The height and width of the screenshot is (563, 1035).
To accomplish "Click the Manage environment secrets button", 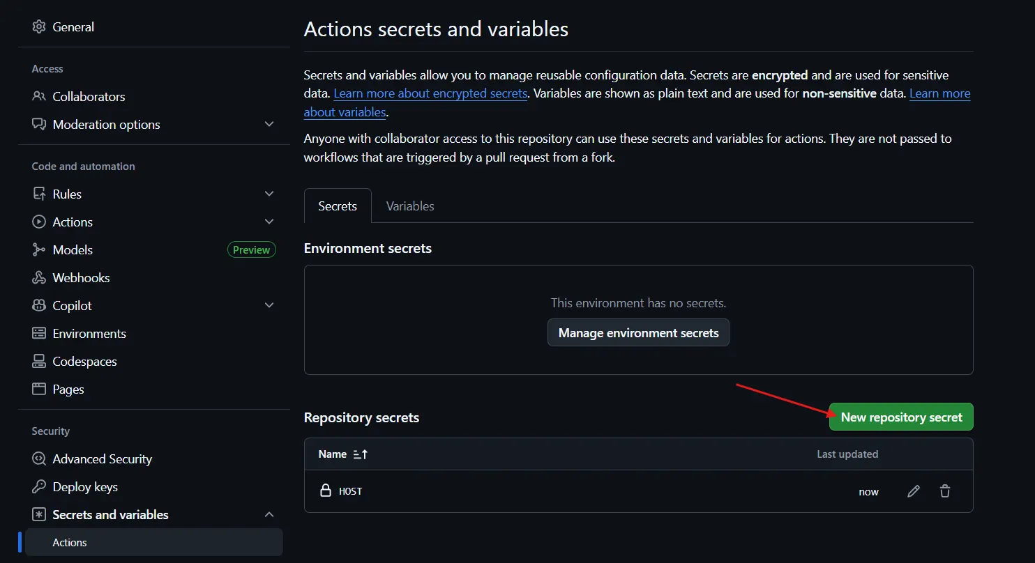I will pos(638,333).
